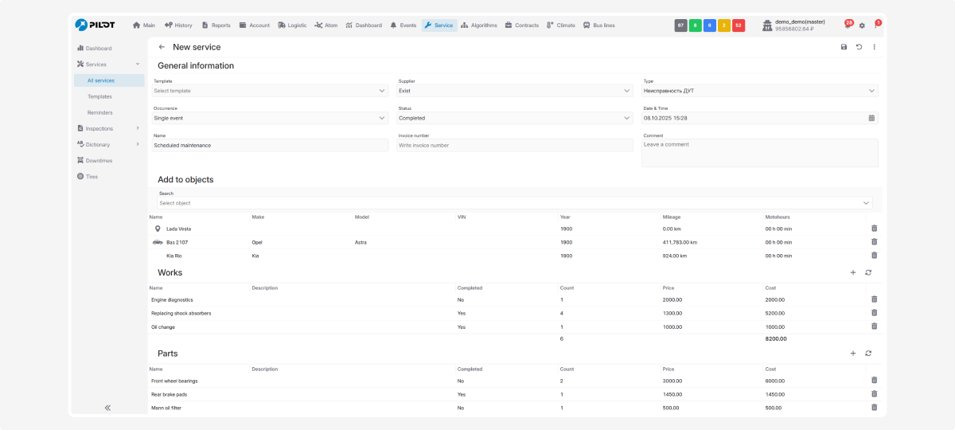
Task: Click the undo/reset icon in header
Action: tap(859, 47)
